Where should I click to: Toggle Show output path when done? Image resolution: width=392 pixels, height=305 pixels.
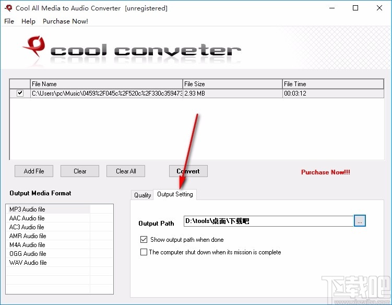(144, 240)
